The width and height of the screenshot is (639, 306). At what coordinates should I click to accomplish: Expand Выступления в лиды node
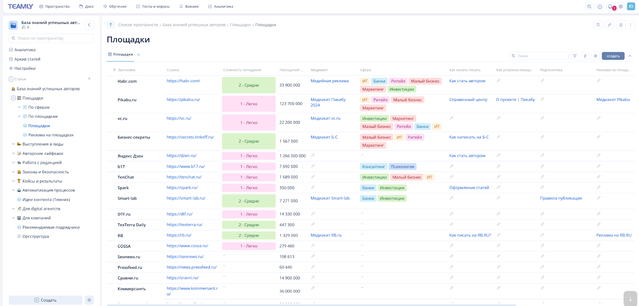click(13, 144)
